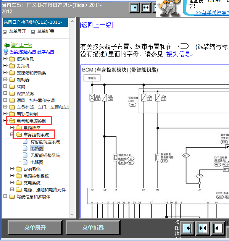Expand the 充电系统 tree node
229x241 pixels.
(12, 183)
